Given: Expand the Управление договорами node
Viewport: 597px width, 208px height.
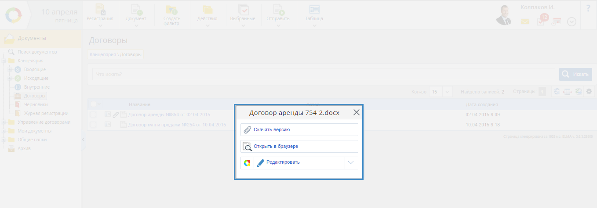Looking at the screenshot, I should (x=4, y=122).
